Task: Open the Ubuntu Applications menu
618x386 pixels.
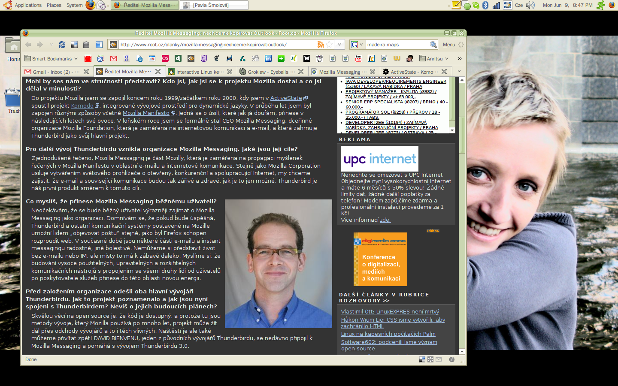Action: tap(23, 5)
